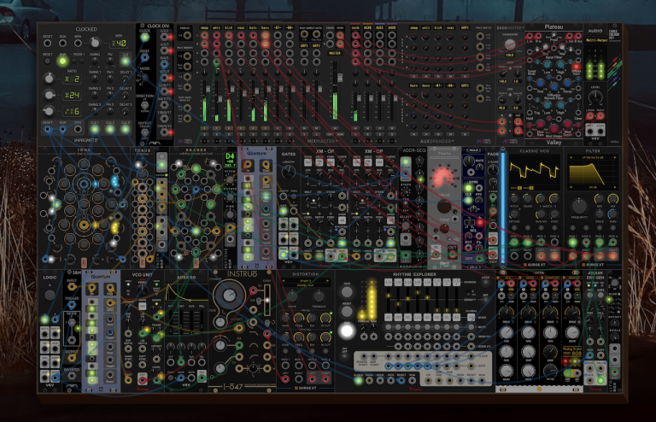
Task: Toggle the red Diffuse Input button on Plateau
Action: [577, 67]
